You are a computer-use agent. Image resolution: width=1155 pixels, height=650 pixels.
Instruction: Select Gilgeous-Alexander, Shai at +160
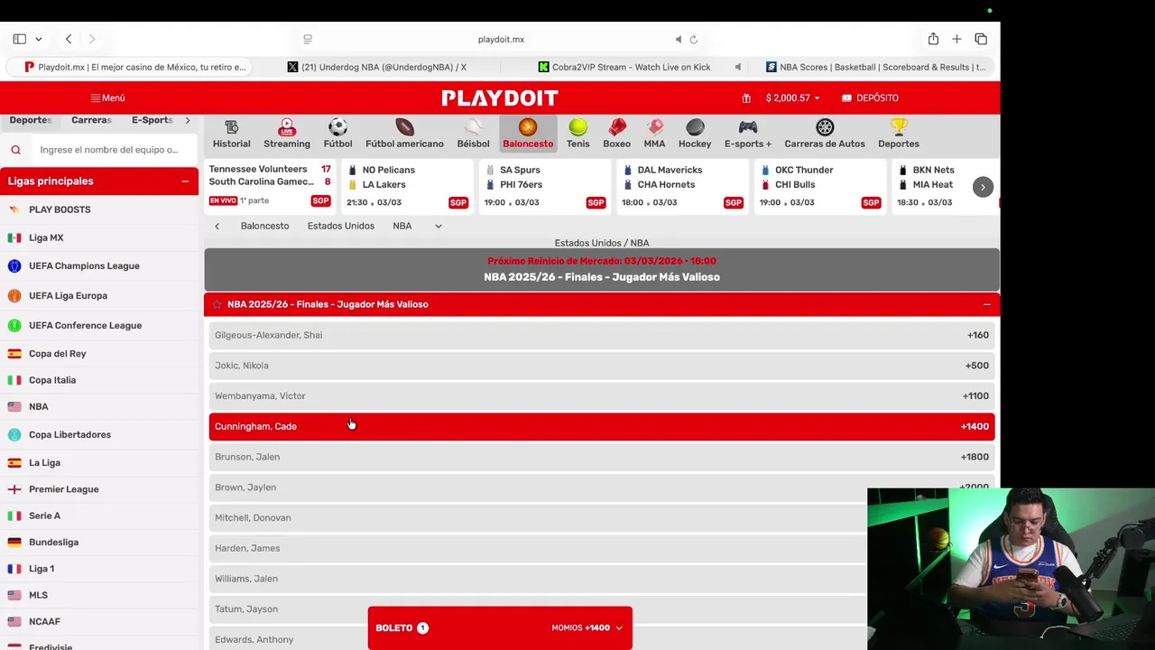click(x=602, y=335)
